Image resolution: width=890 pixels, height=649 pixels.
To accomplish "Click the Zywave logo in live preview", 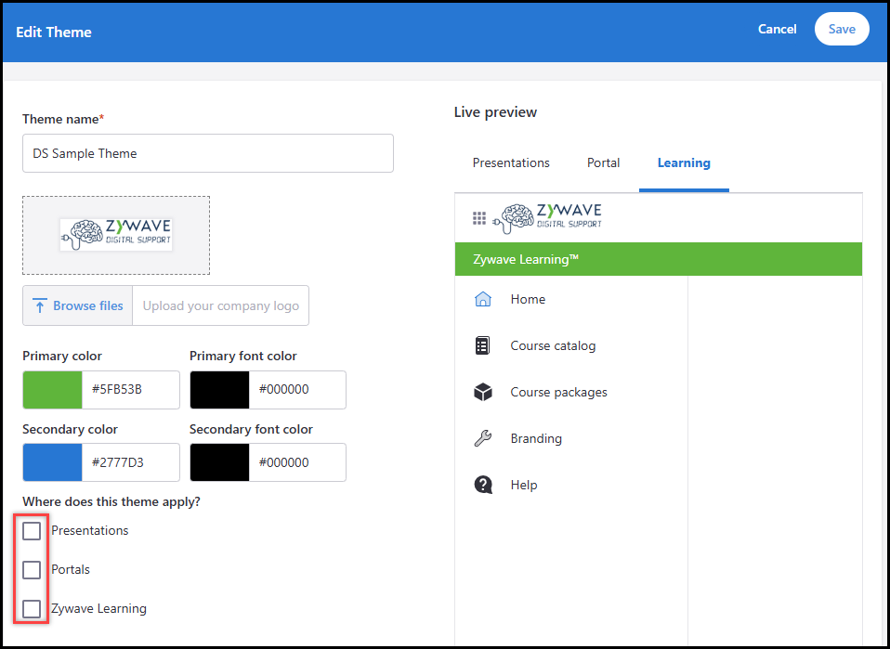I will (547, 218).
